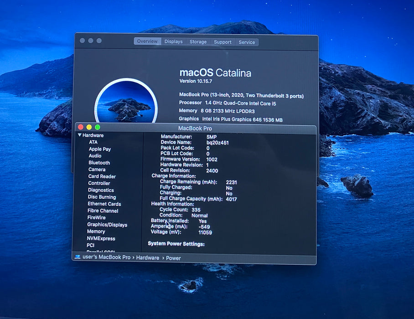Screen dimensions: 414x319
Task: Click the Memory 8 GB line
Action: point(217,111)
